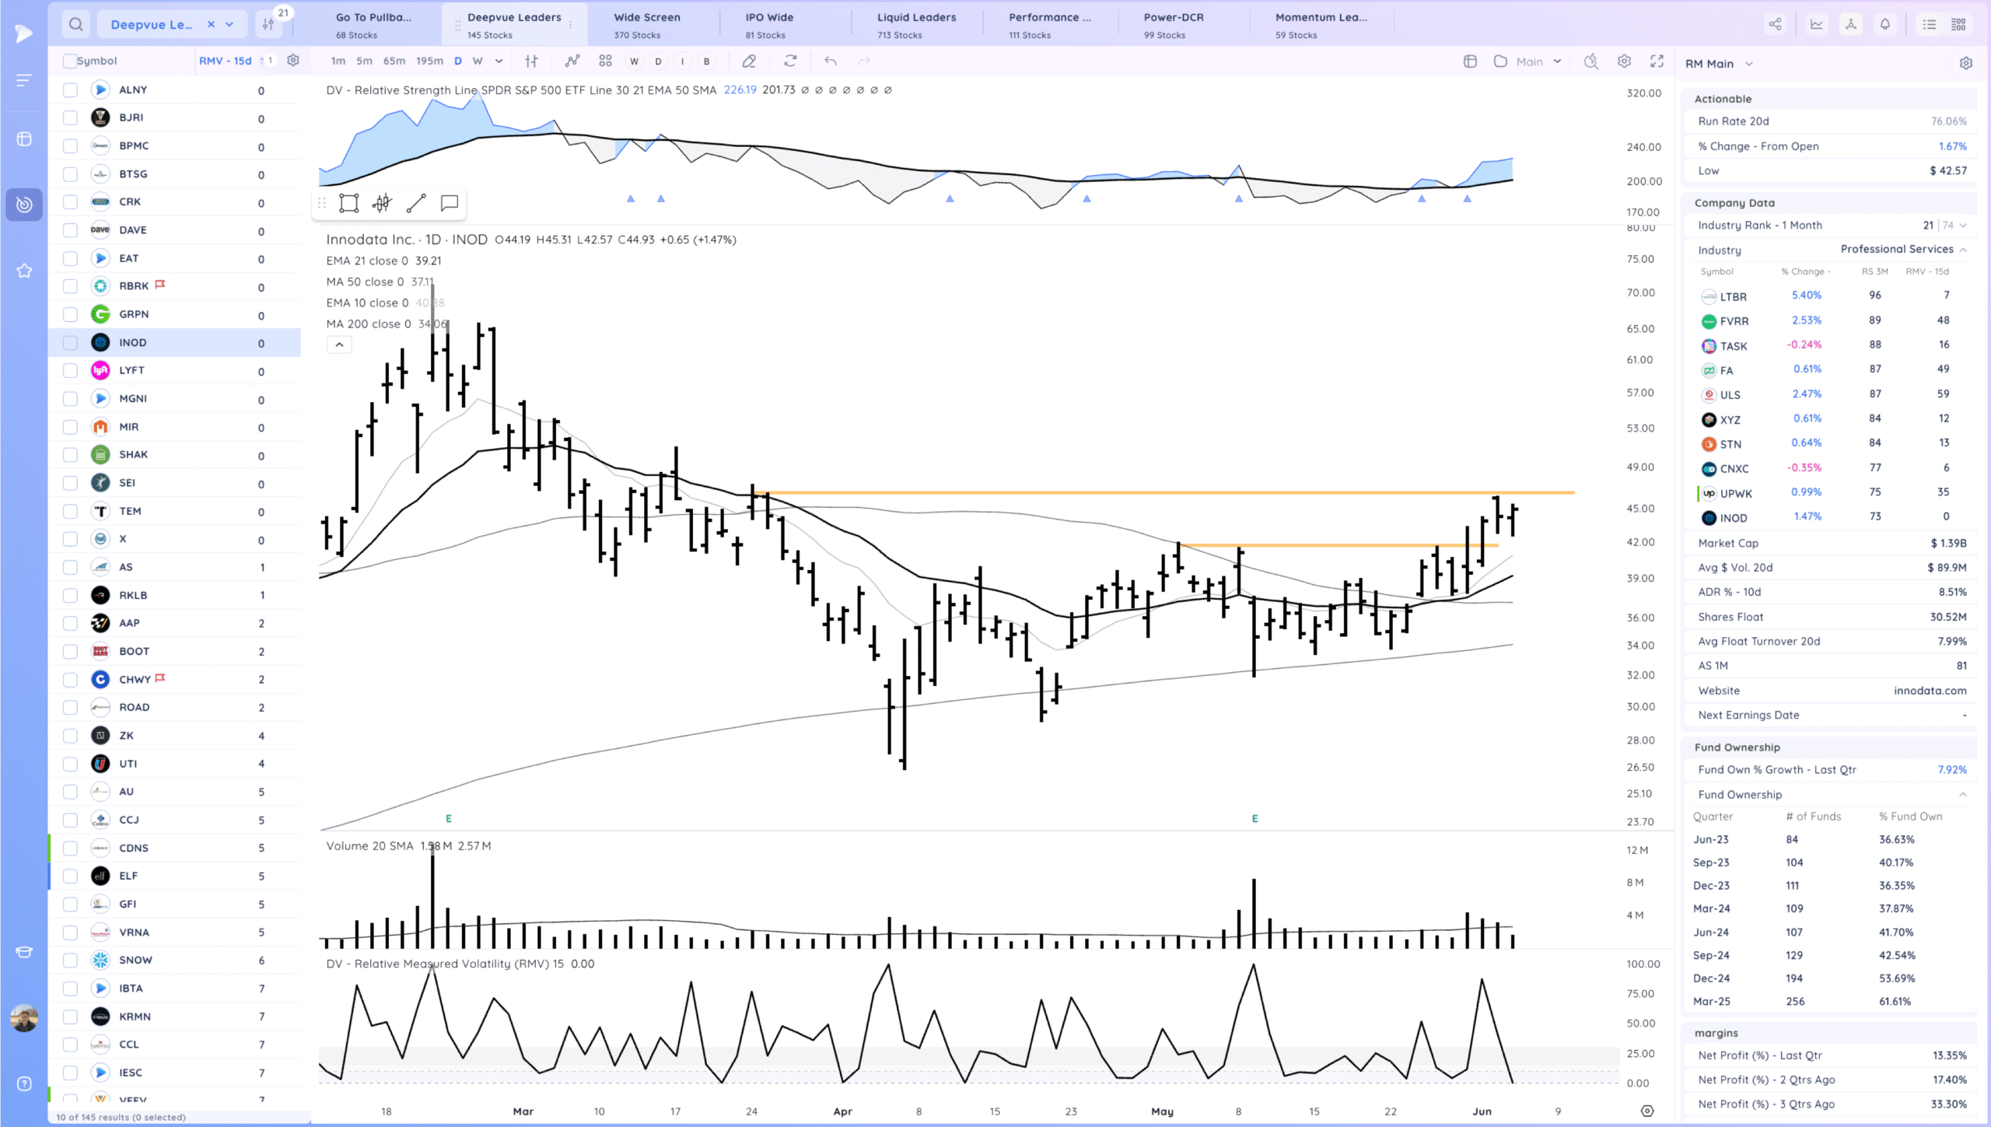Select the trend line drawing tool
Image resolution: width=1991 pixels, height=1127 pixels.
click(416, 203)
